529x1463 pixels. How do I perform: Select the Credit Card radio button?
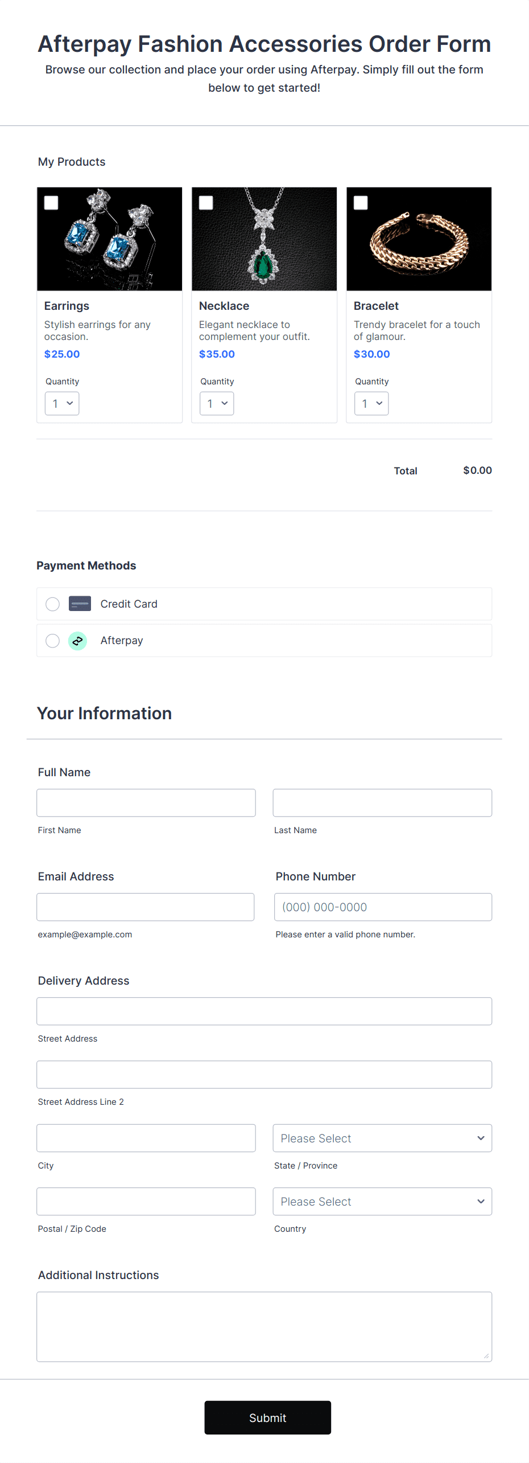[52, 604]
